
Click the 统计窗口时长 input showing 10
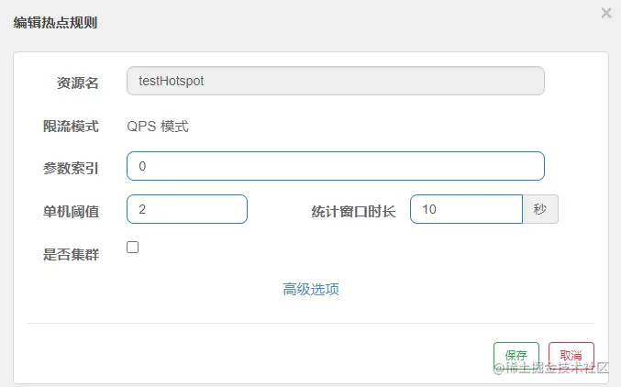pos(466,209)
